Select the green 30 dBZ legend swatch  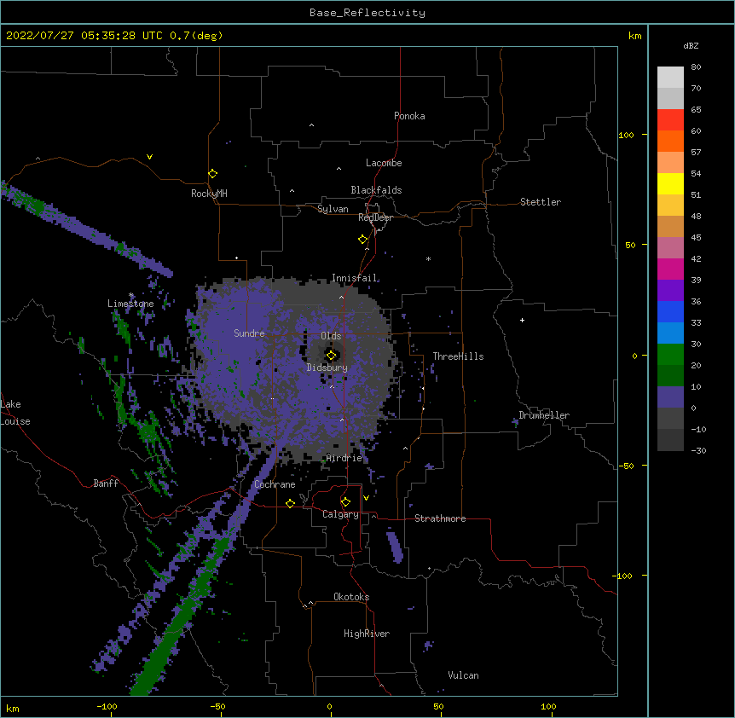coord(670,355)
